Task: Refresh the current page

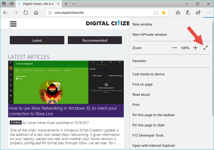Action: pyautogui.click(x=26, y=12)
